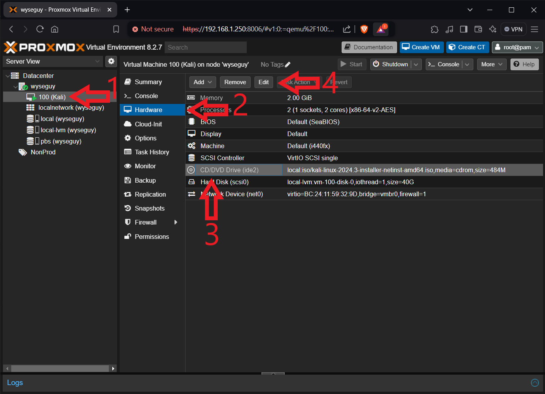Click the Remove button

235,82
